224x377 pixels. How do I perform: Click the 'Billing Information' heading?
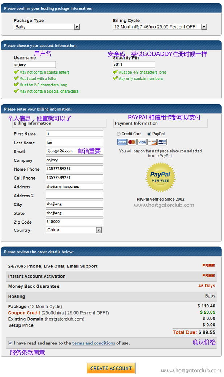click(32, 123)
